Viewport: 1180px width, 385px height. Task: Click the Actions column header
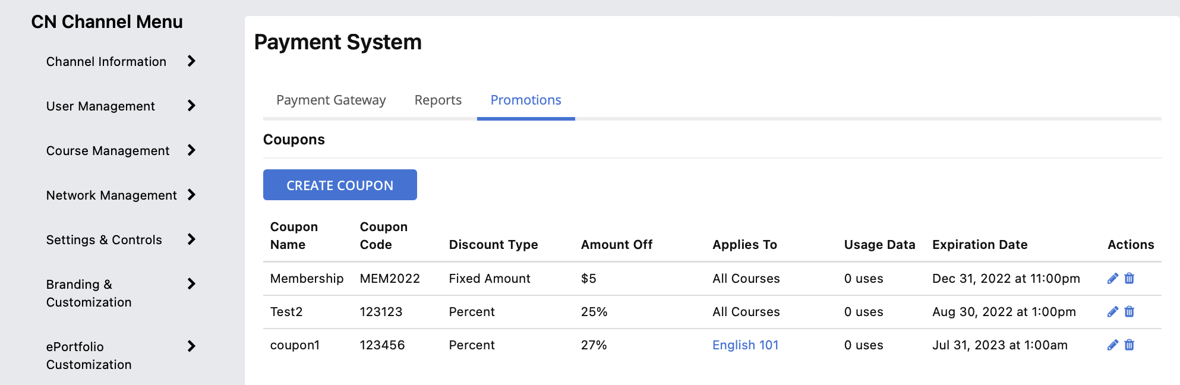[x=1131, y=245]
